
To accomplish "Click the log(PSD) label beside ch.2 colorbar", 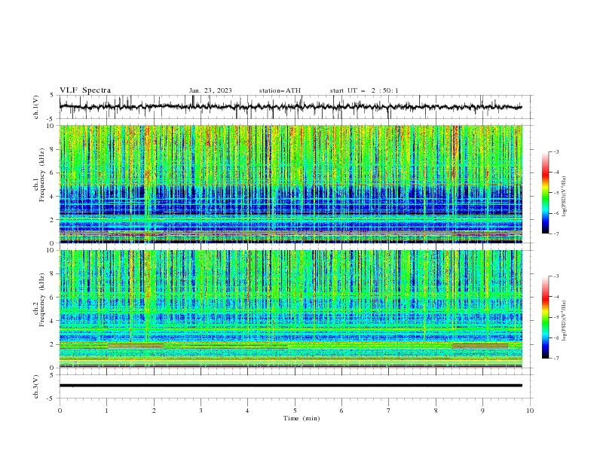I will tap(564, 320).
